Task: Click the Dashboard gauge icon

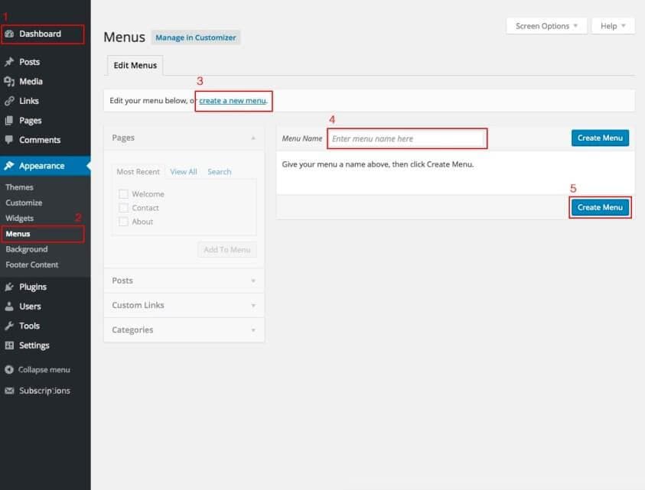Action: pos(9,34)
